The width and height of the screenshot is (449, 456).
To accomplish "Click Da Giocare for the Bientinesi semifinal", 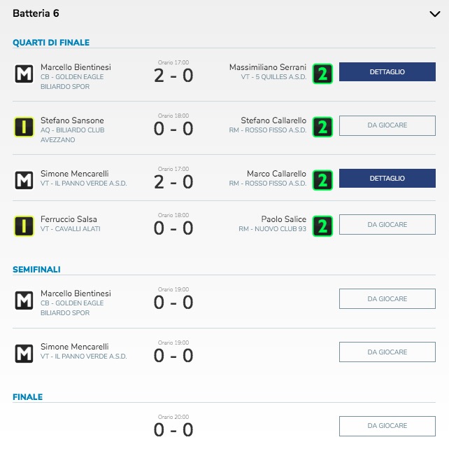I will tap(387, 298).
